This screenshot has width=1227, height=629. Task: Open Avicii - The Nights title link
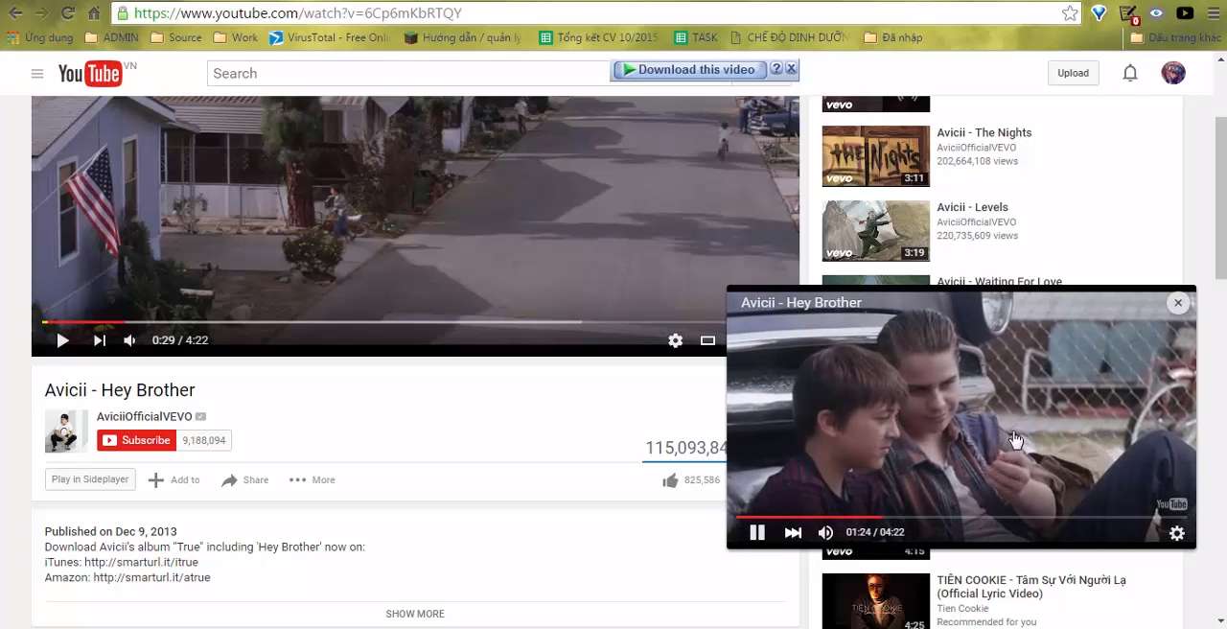984,132
